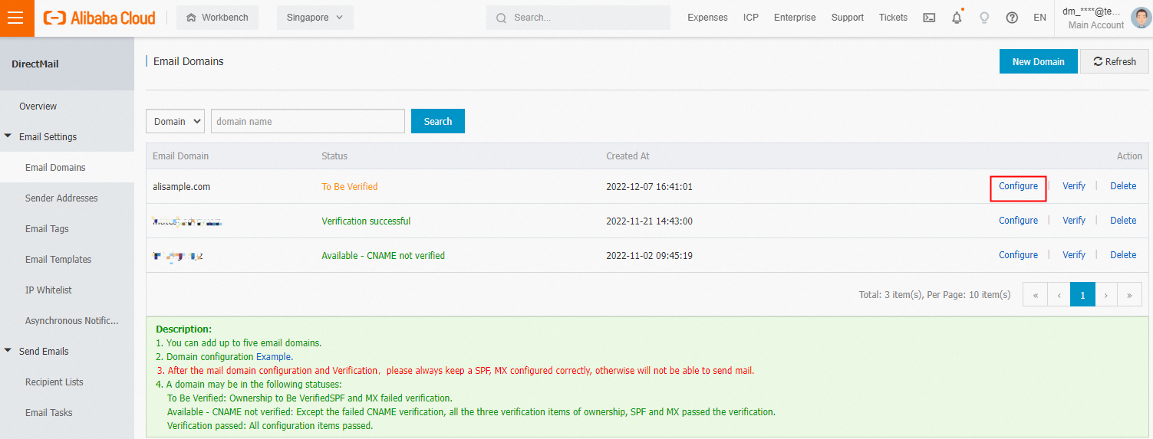Collapse the Email Settings section
This screenshot has height=439, width=1153.
pyautogui.click(x=8, y=136)
